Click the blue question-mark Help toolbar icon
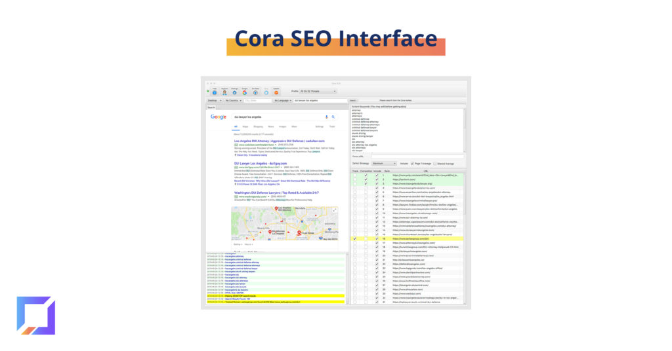672x351 pixels. click(215, 92)
